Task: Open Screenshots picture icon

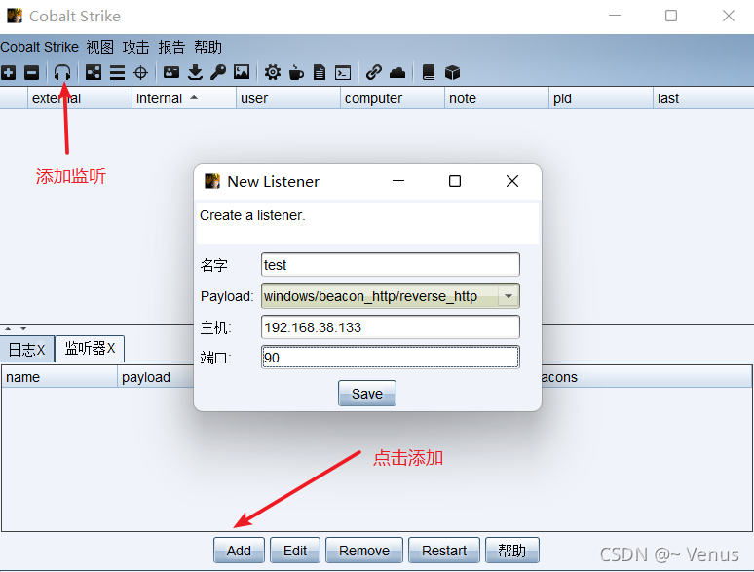Action: tap(242, 72)
